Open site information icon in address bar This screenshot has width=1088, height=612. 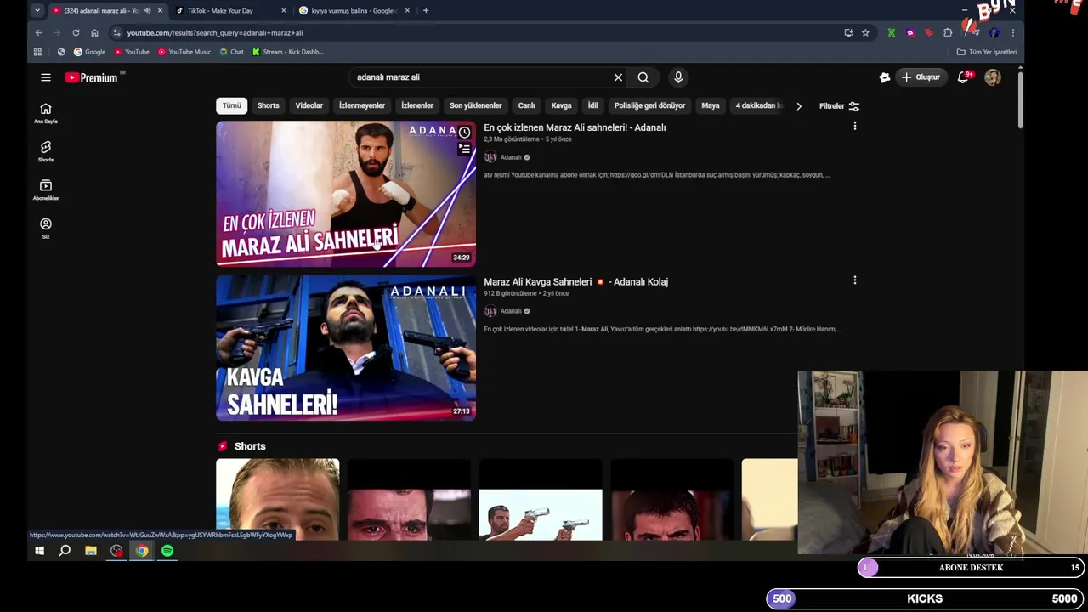click(117, 32)
